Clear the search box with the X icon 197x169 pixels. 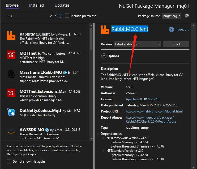point(51,16)
